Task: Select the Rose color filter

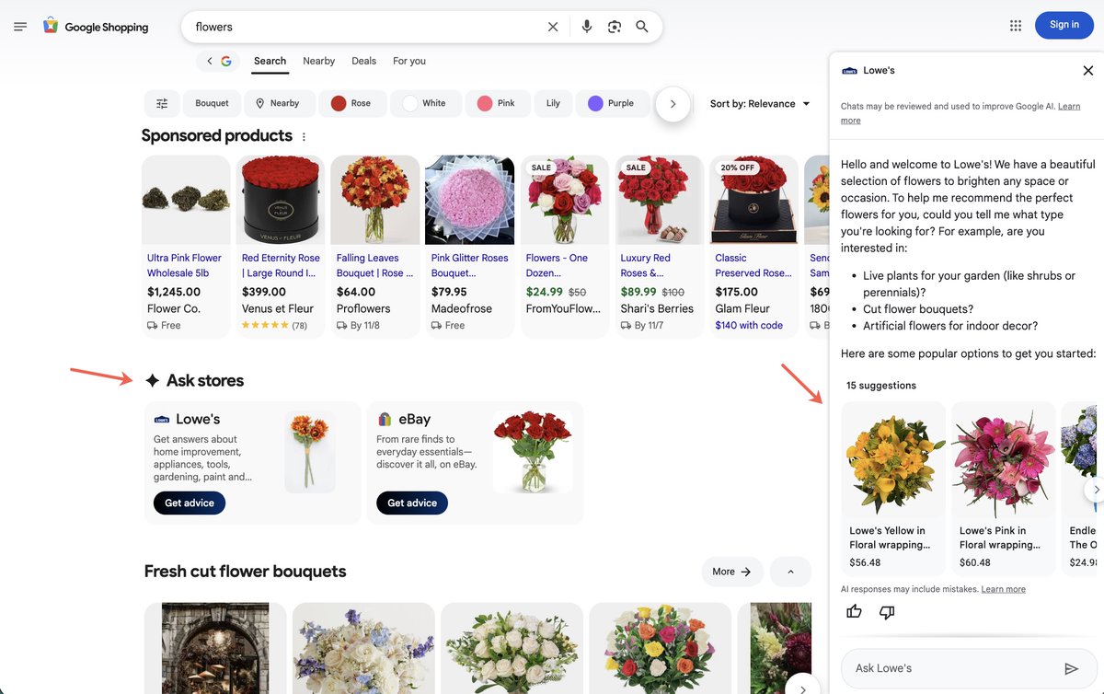Action: pos(352,103)
